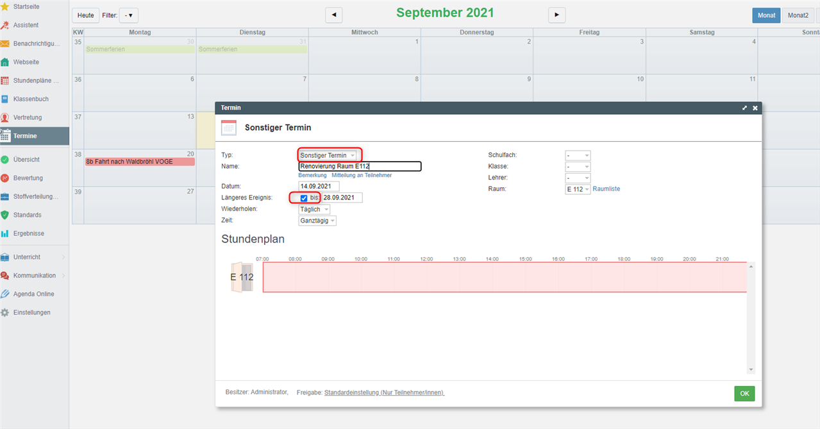Open the Zeit dropdown showing Ganztägig
Image resolution: width=820 pixels, height=429 pixels.
(317, 221)
